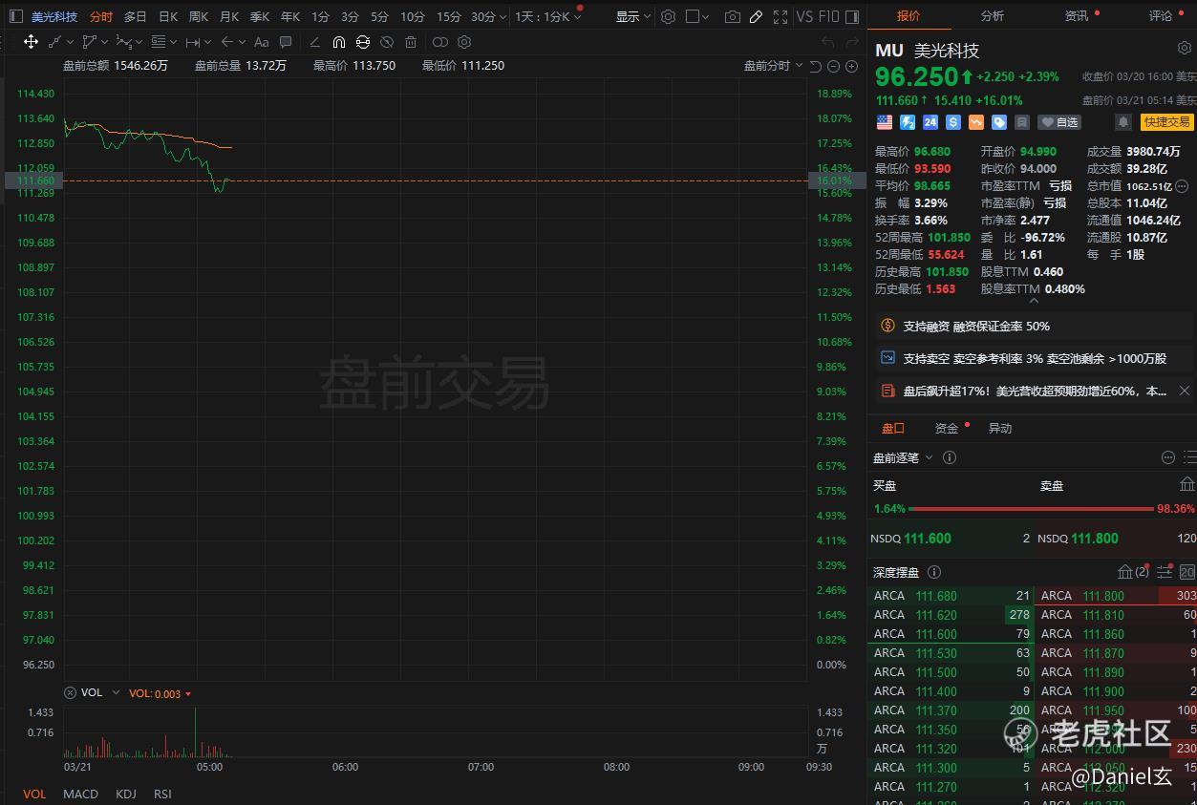
Task: Click the text annotation Aa tool
Action: (261, 42)
